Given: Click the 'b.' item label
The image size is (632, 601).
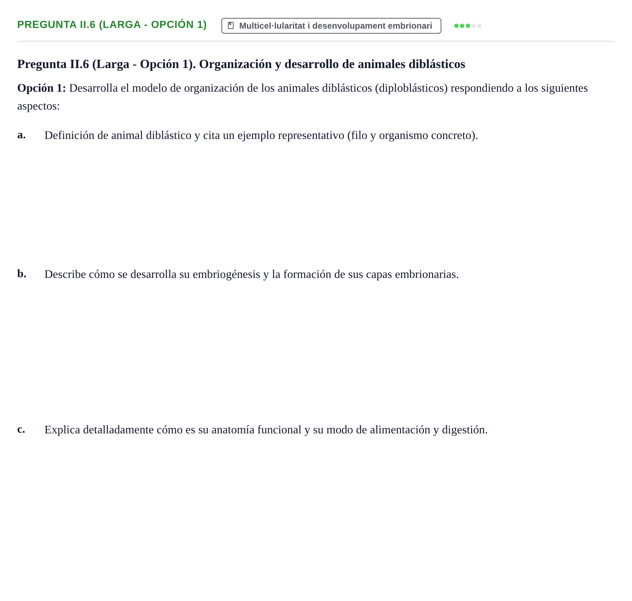Looking at the screenshot, I should point(22,274).
